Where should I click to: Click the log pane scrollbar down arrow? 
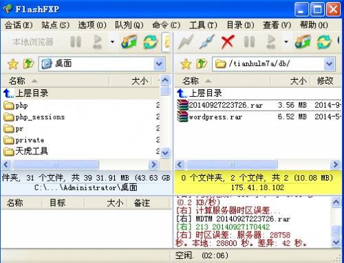(336, 242)
